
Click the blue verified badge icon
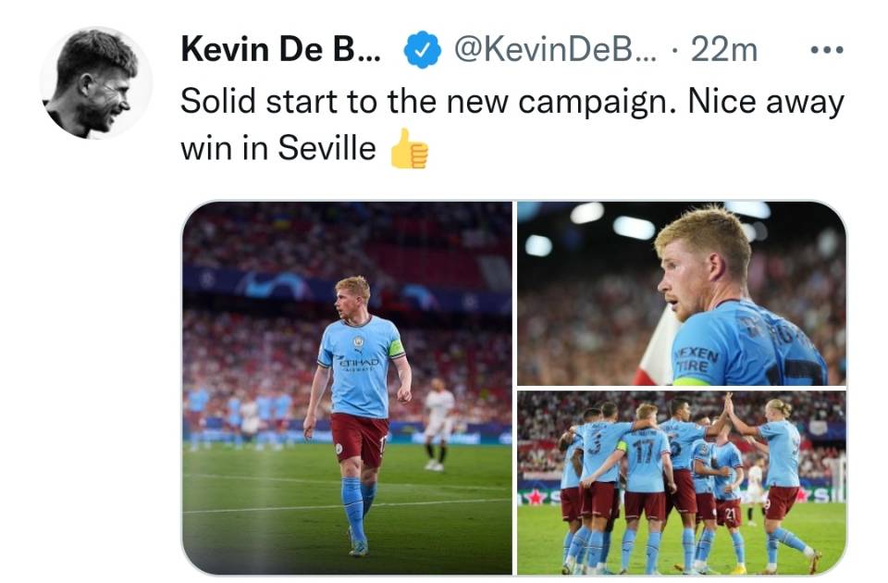[x=422, y=50]
